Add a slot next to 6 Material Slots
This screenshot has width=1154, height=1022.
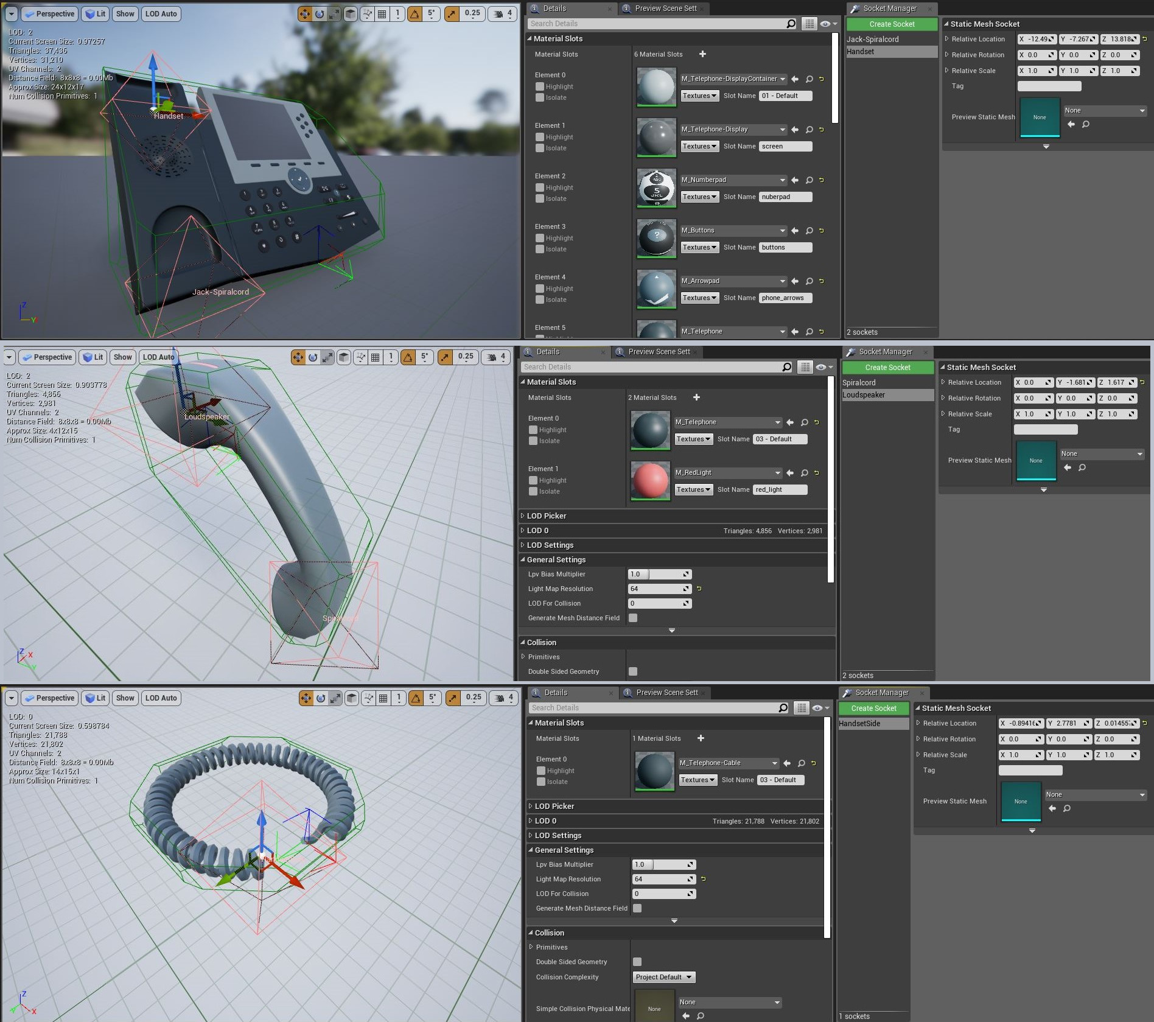pyautogui.click(x=702, y=54)
